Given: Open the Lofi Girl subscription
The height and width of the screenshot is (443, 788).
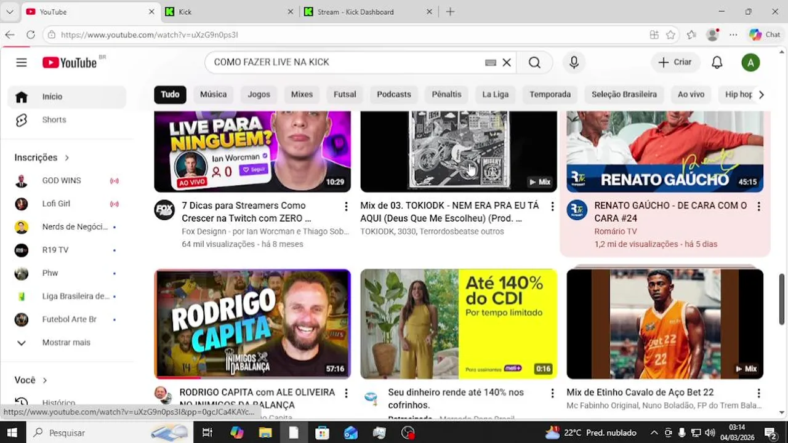Looking at the screenshot, I should 66,204.
